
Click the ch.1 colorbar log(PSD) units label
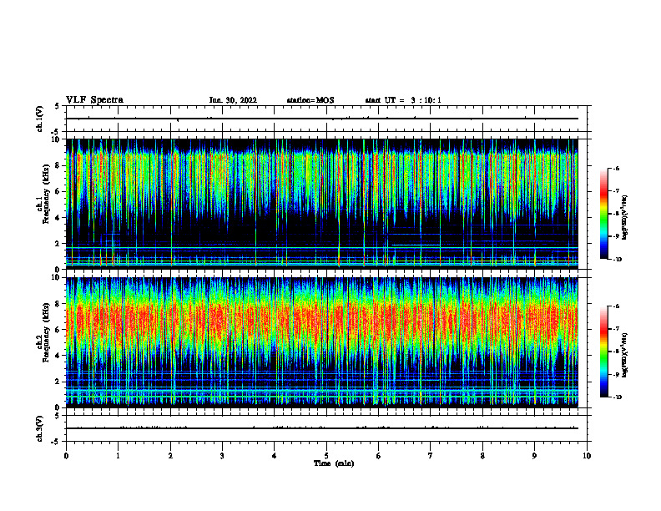click(x=625, y=218)
